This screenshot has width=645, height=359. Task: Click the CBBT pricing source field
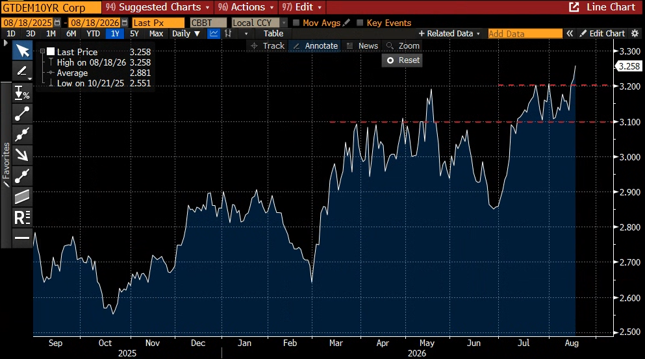pyautogui.click(x=209, y=23)
